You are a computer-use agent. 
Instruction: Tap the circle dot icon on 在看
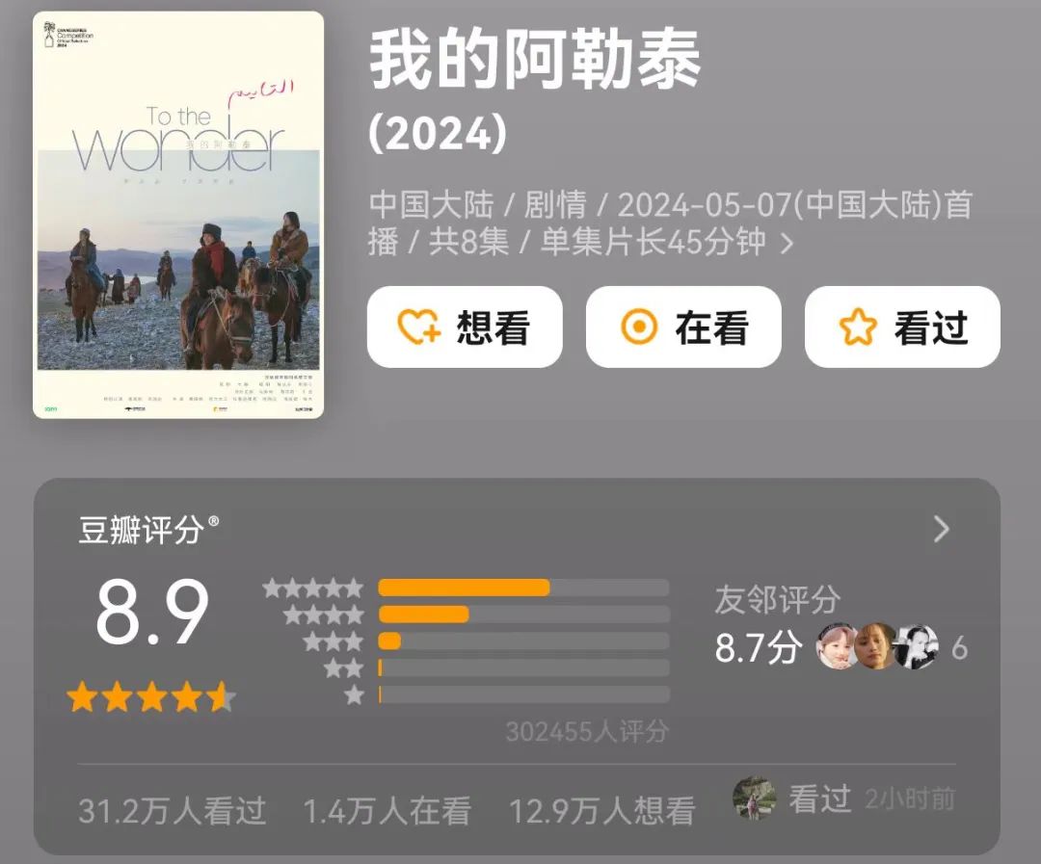[639, 327]
